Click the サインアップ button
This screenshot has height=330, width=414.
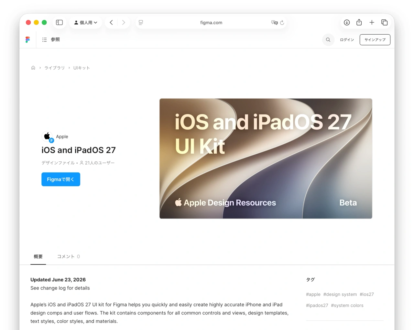[375, 40]
